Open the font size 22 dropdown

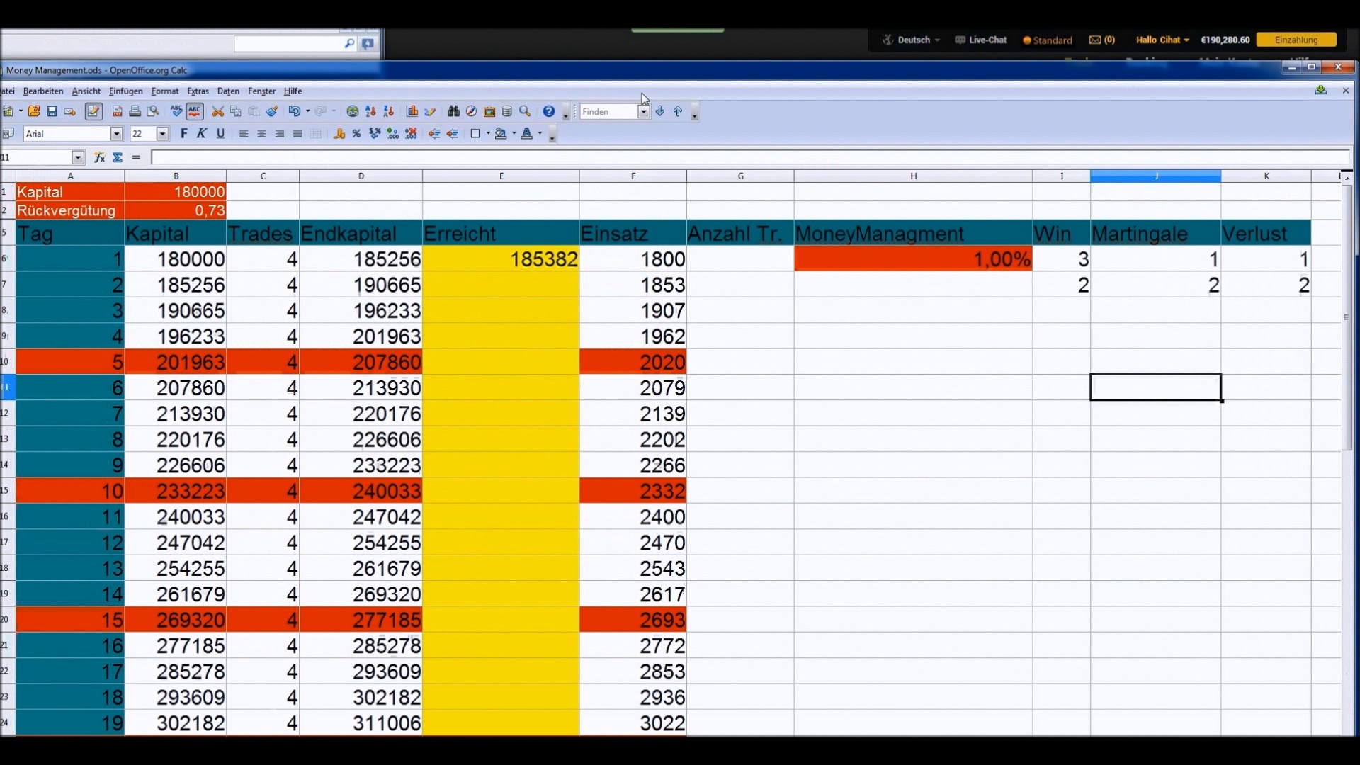pyautogui.click(x=162, y=133)
